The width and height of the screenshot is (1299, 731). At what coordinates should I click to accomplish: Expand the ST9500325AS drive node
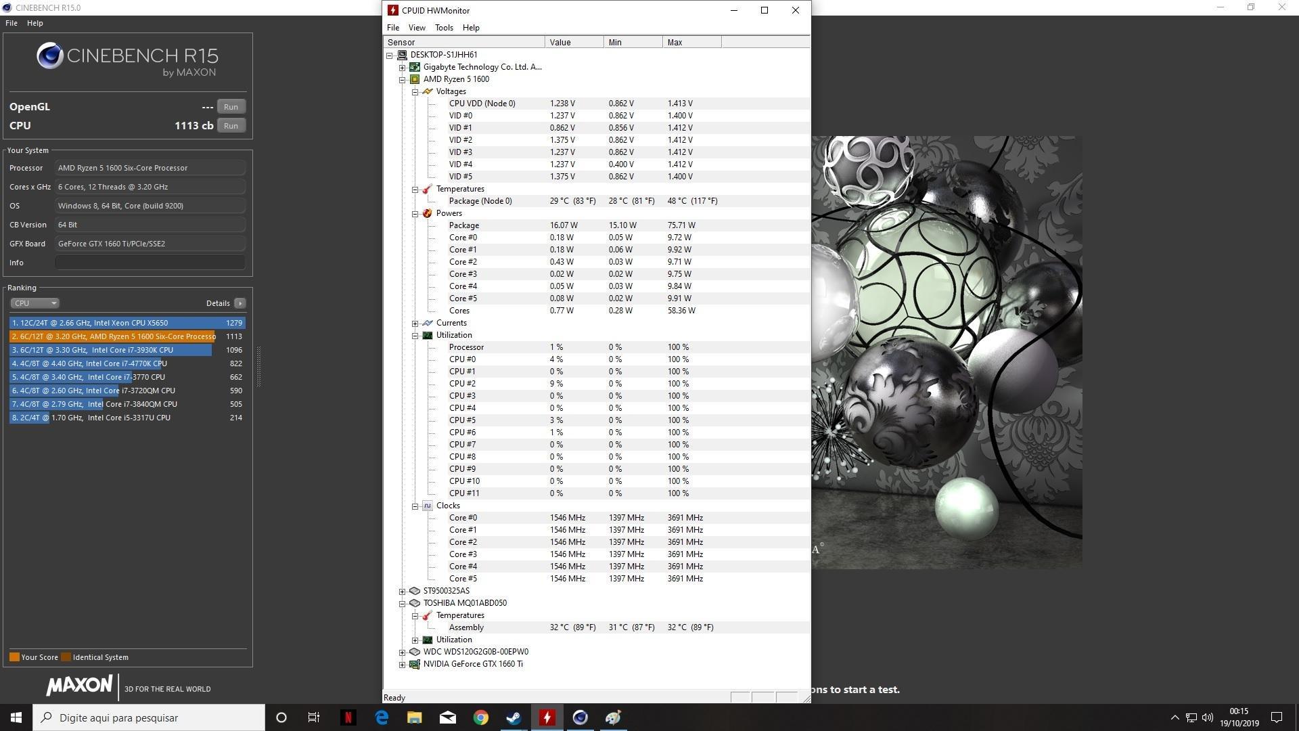click(403, 592)
